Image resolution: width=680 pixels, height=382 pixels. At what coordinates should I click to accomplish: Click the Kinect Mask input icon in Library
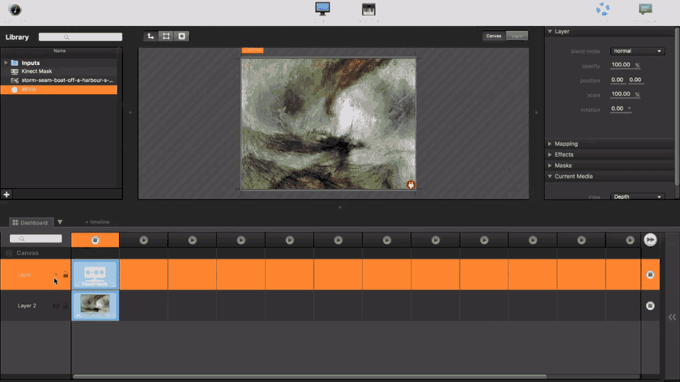[14, 71]
